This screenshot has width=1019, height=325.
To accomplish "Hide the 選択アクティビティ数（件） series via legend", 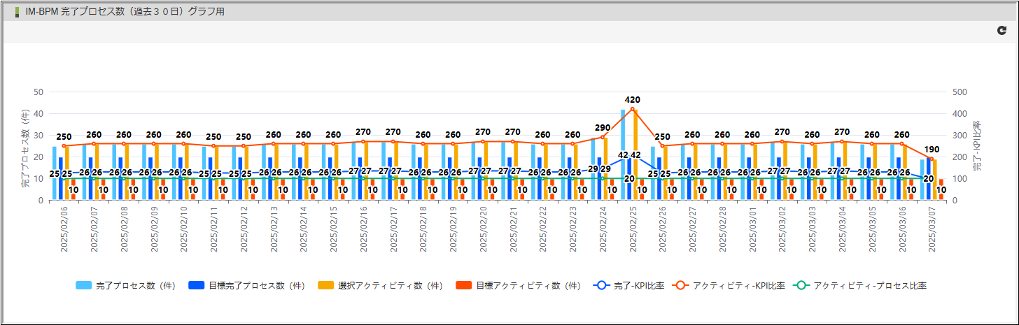I will pos(381,286).
